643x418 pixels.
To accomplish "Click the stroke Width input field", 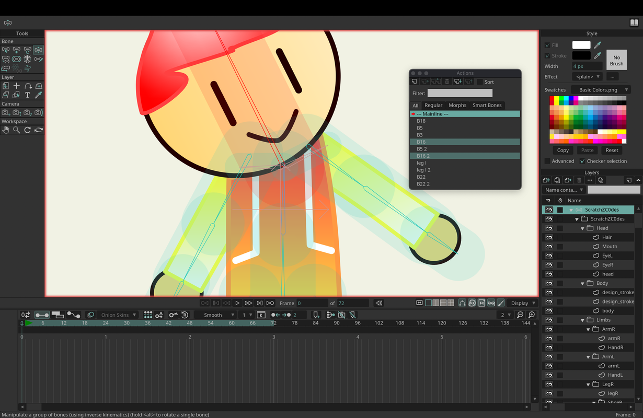I will click(x=587, y=66).
